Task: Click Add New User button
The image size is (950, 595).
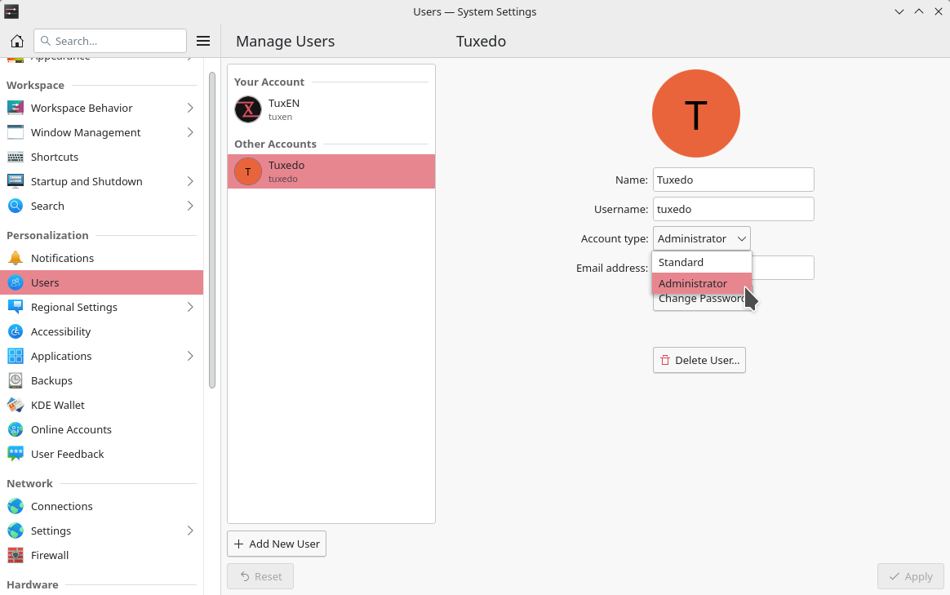Action: tap(277, 544)
